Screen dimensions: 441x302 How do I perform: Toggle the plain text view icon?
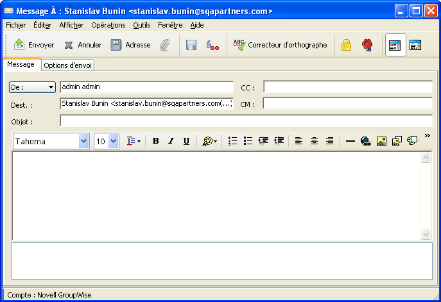[x=415, y=45]
